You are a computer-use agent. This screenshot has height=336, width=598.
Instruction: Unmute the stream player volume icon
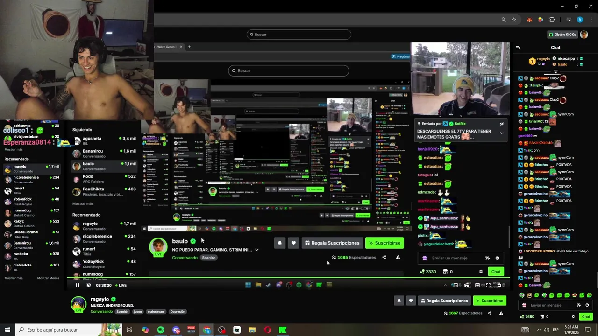click(x=89, y=285)
